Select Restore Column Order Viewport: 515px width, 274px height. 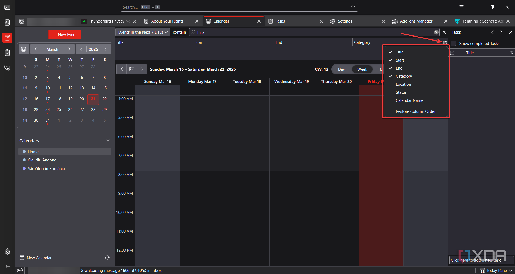click(x=416, y=111)
